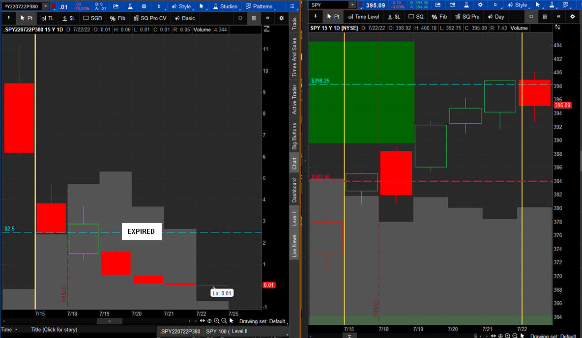The height and width of the screenshot is (338, 582).
Task: Switch left chart to single-cell layout icon
Action: [x=240, y=18]
